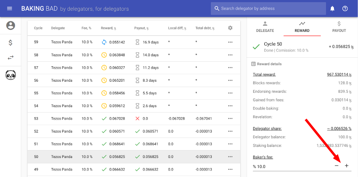Click the 0.066632 payout in cycle 49
Screen dimensions: 358x177
click(150, 169)
